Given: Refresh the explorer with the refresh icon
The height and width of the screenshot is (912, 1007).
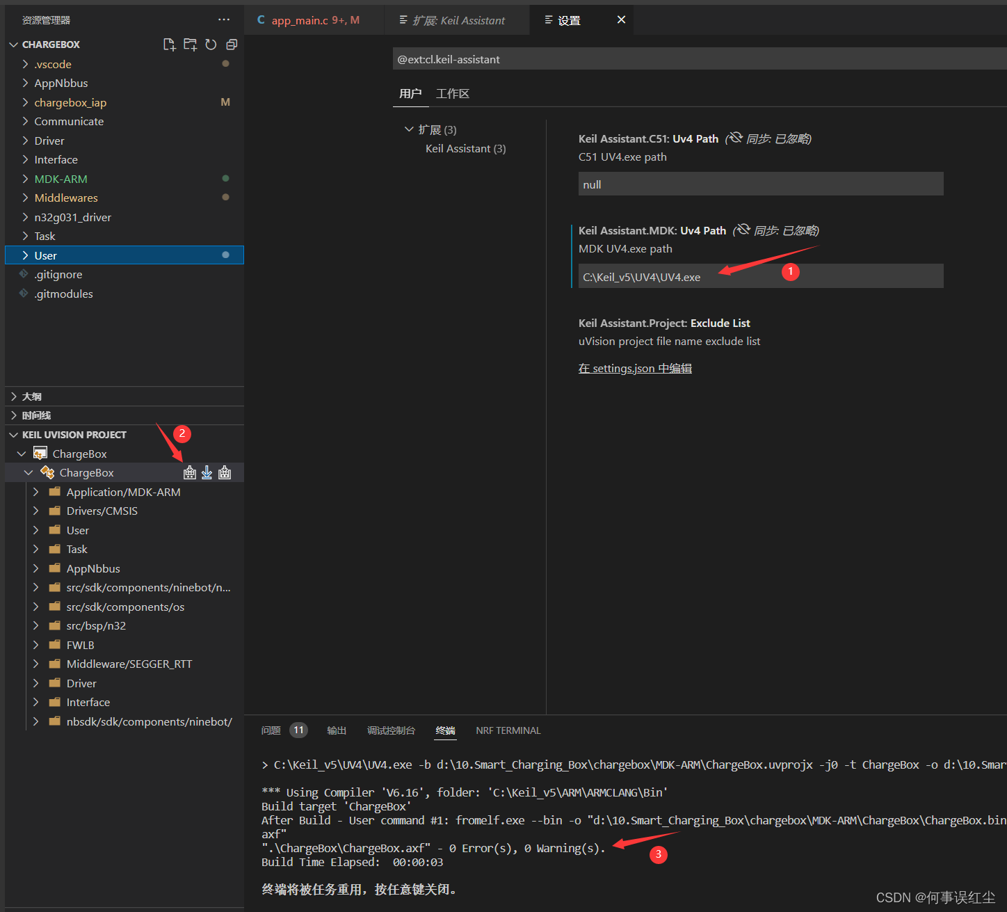Looking at the screenshot, I should click(211, 45).
